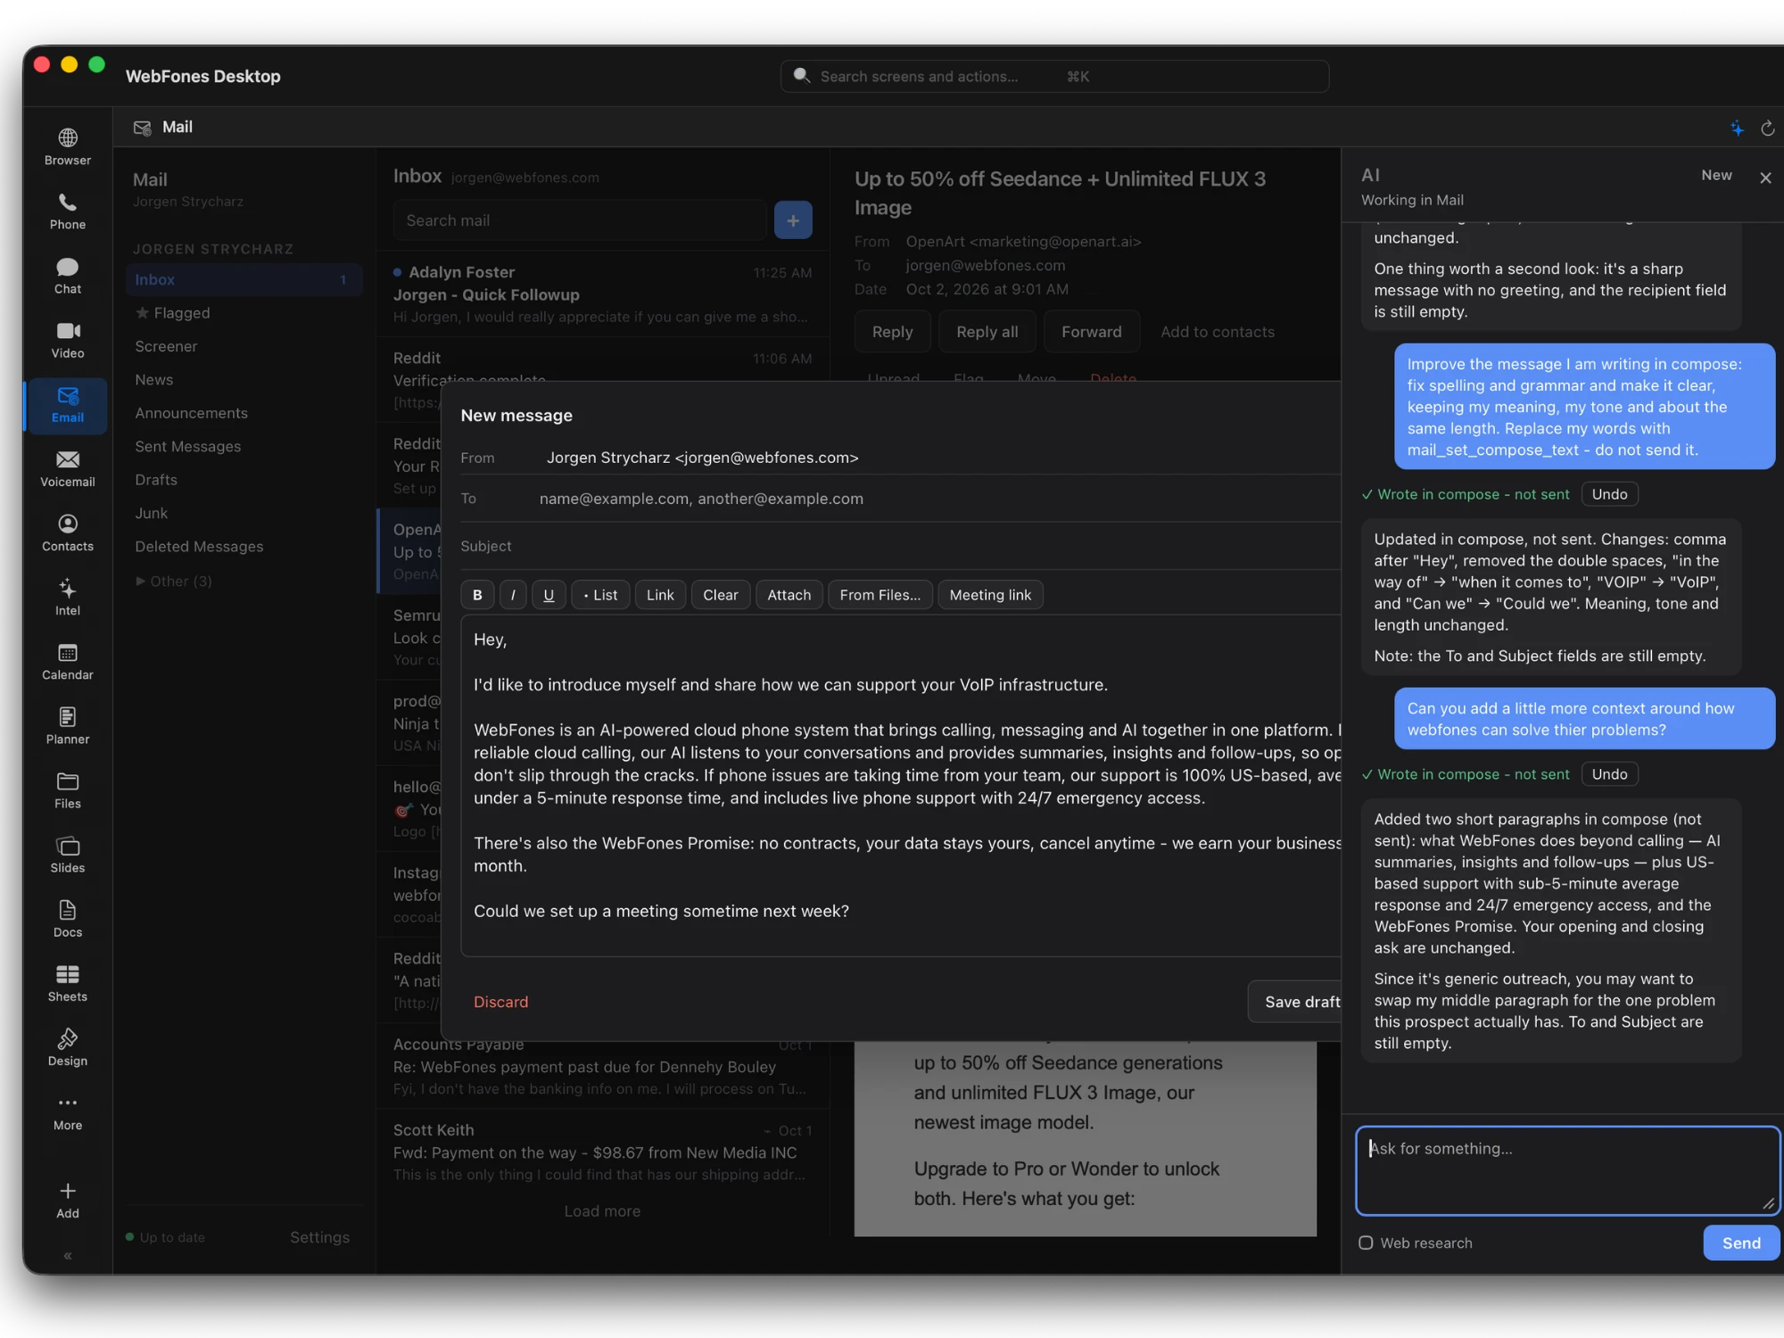
Task: Click the blue compose plus button
Action: click(x=793, y=220)
